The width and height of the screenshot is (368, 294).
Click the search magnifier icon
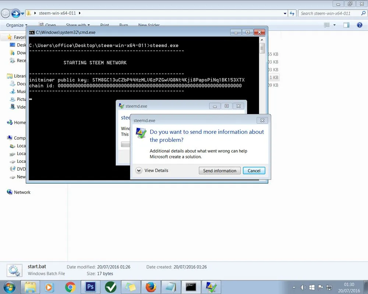[x=363, y=13]
